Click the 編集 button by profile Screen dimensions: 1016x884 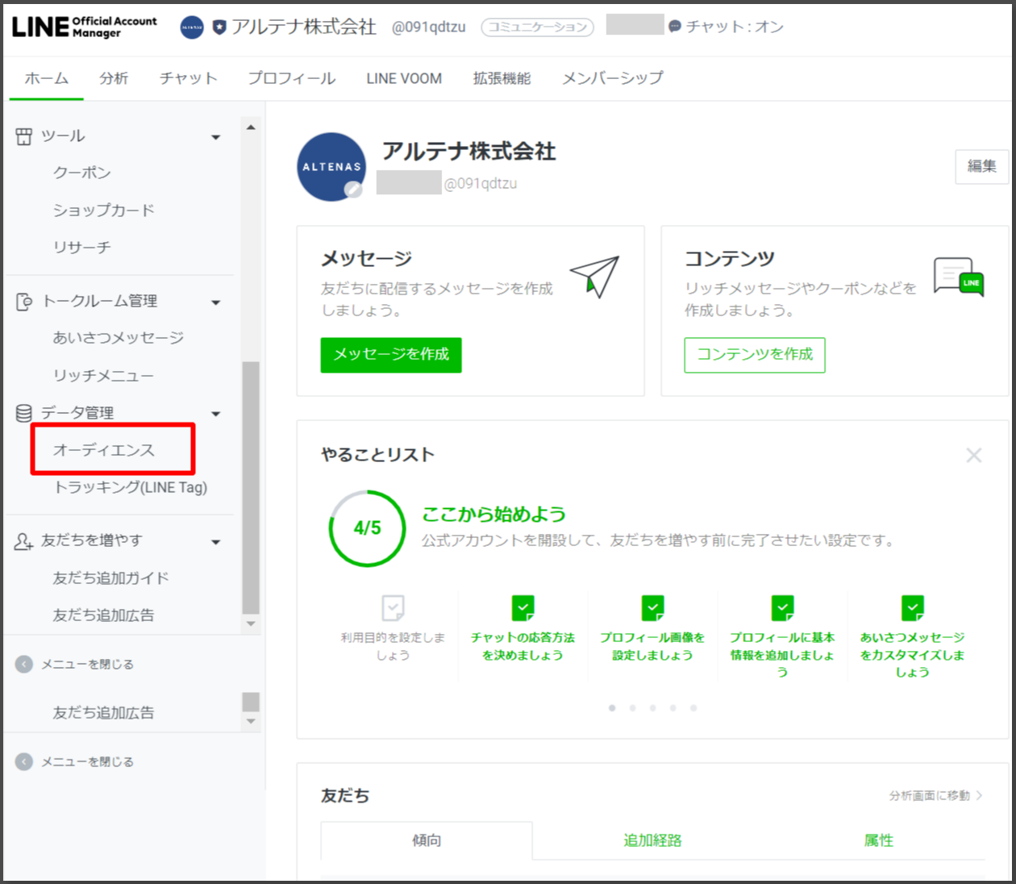pyautogui.click(x=981, y=166)
